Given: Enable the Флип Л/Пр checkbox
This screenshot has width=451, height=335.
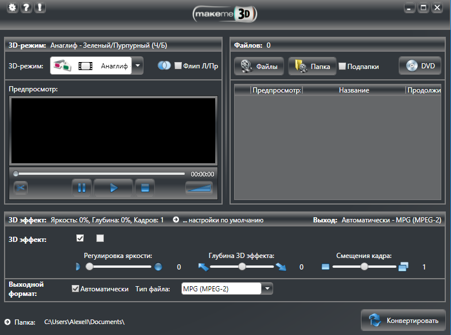Looking at the screenshot, I should coord(178,66).
